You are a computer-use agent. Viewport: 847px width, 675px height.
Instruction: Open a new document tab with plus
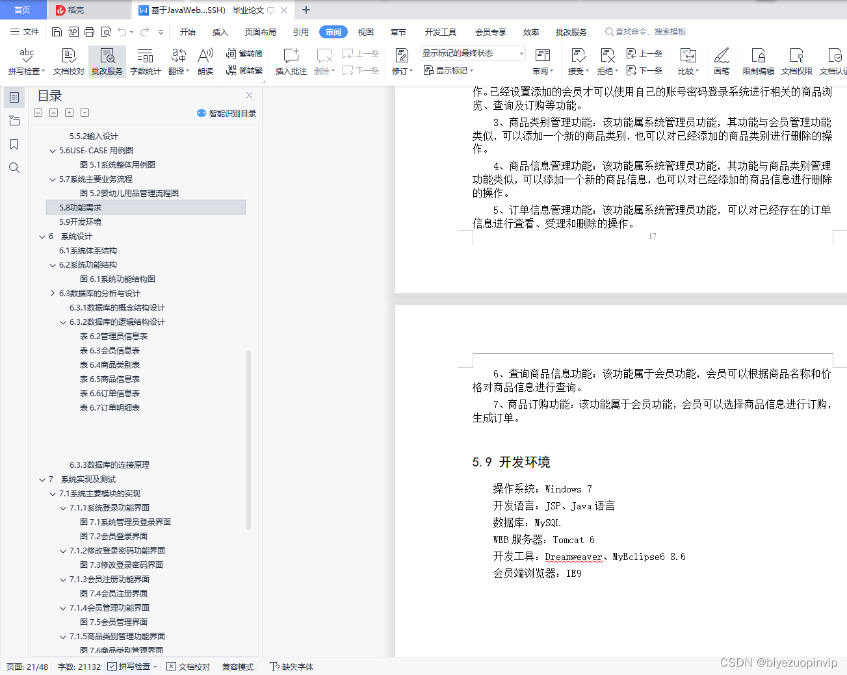point(306,10)
